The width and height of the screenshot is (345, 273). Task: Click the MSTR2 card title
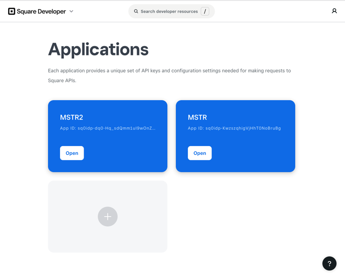[72, 118]
